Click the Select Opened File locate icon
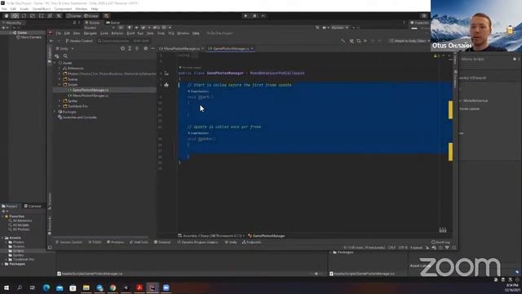Image resolution: width=522 pixels, height=294 pixels. (122, 49)
